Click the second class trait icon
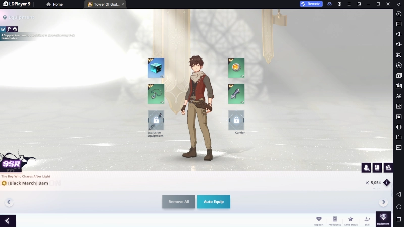This screenshot has height=227, width=404. point(9,29)
